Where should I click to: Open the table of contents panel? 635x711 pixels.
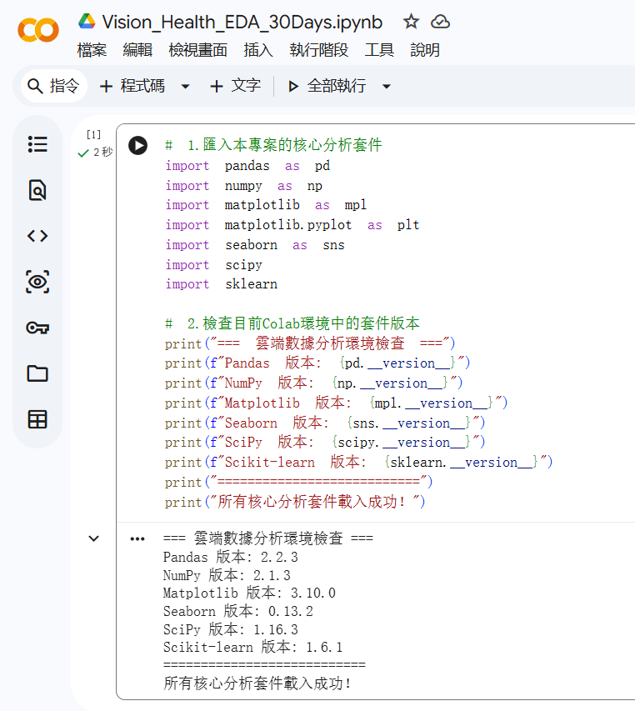pyautogui.click(x=37, y=144)
